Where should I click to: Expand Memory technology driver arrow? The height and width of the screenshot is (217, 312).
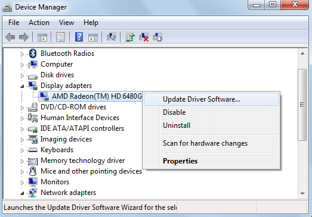[x=22, y=161]
